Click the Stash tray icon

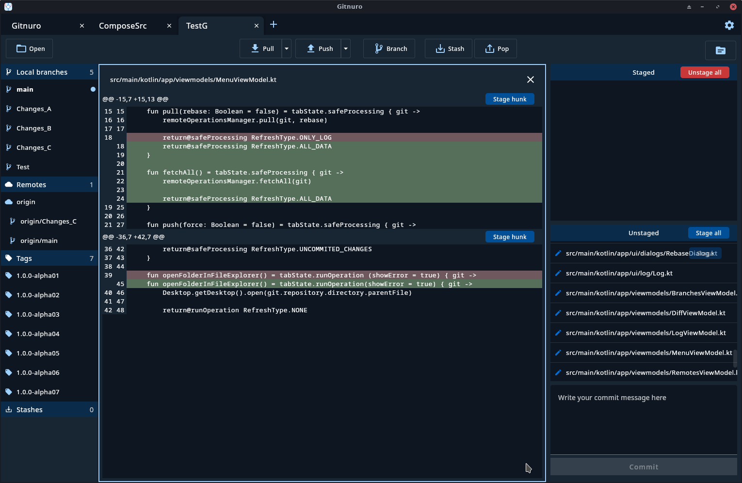pyautogui.click(x=440, y=48)
